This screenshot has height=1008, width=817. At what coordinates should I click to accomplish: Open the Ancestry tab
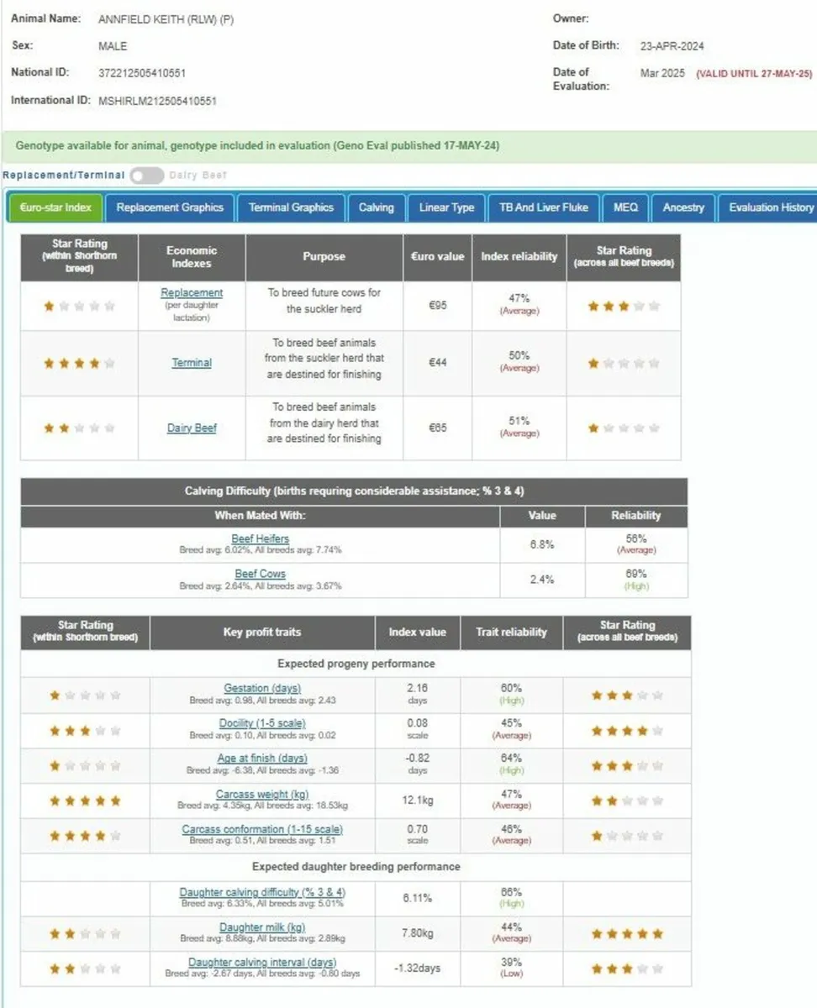point(683,207)
